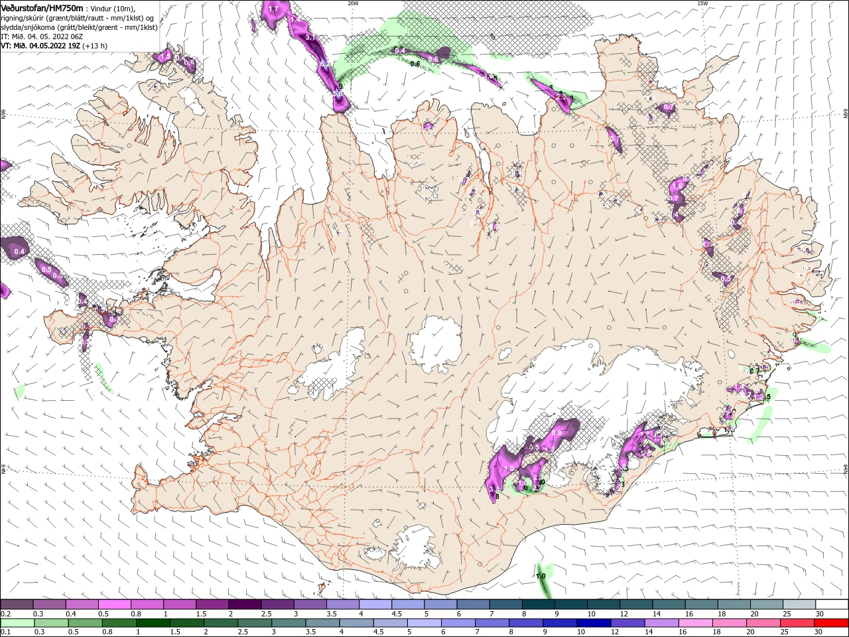Image resolution: width=849 pixels, height=637 pixels.
Task: Click the upper legend swatch between 6 and 7
Action: pos(472,604)
